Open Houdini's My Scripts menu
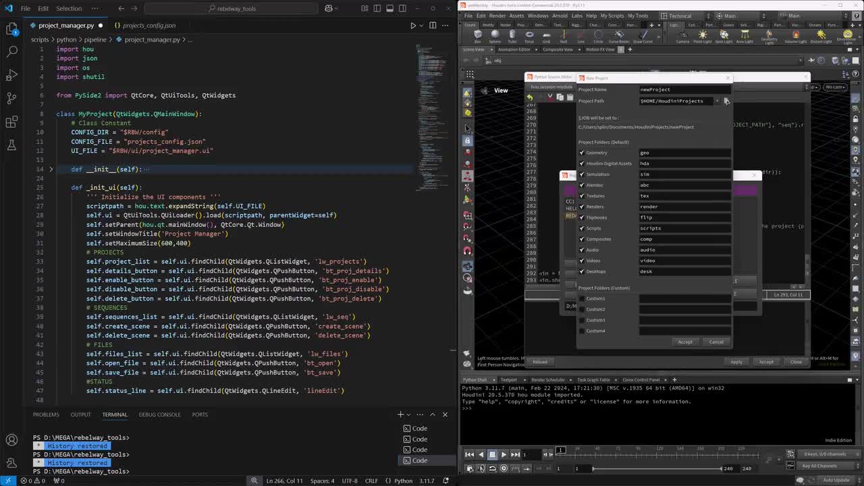 tap(612, 16)
